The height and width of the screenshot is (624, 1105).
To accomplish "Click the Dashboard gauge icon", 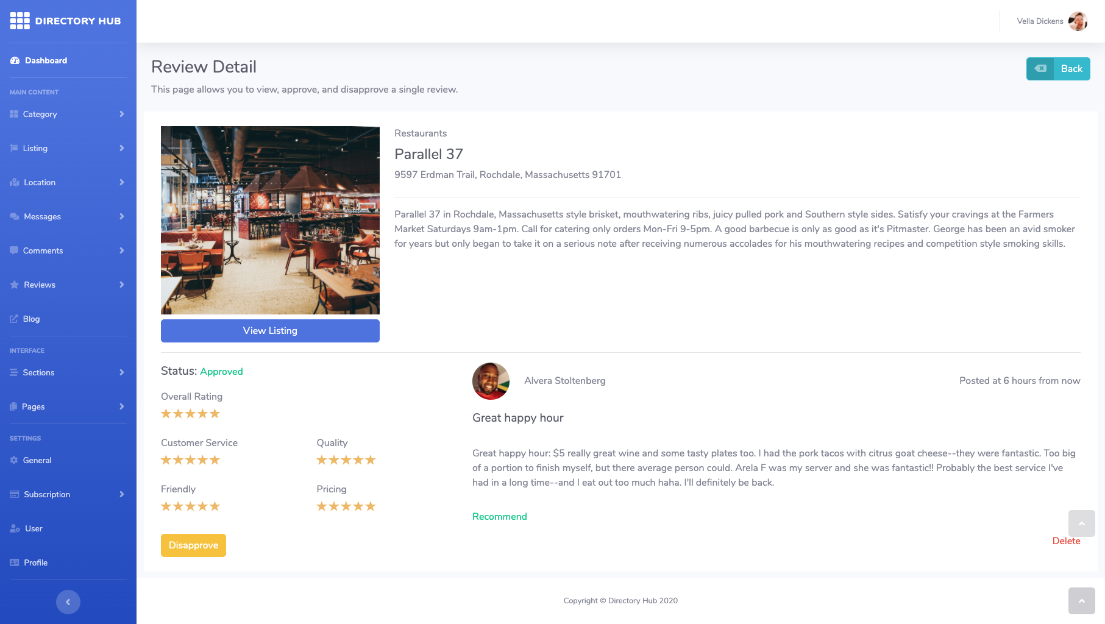I will (x=15, y=60).
